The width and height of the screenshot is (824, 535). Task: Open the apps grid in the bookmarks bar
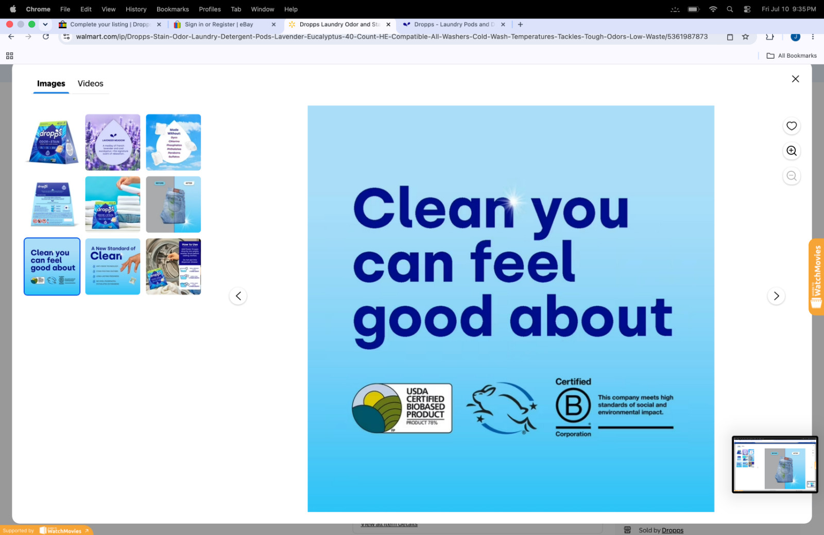point(9,56)
